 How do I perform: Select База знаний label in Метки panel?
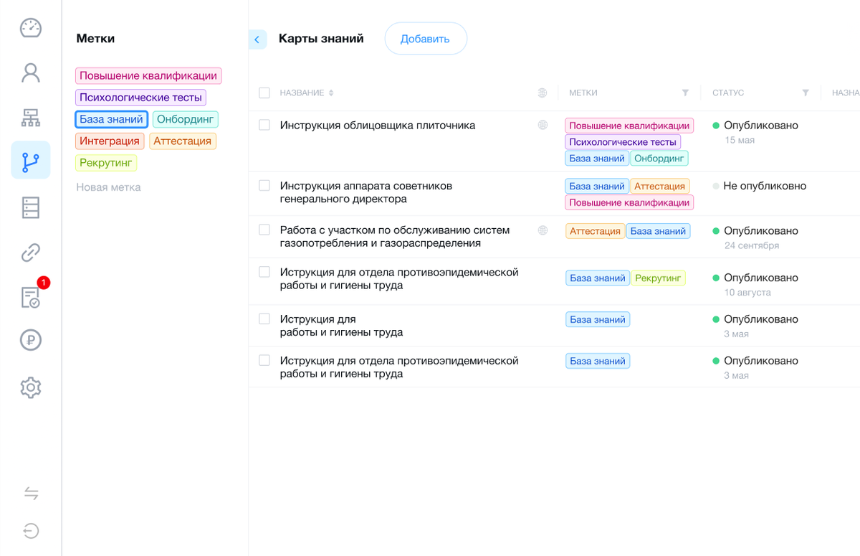pyautogui.click(x=111, y=119)
